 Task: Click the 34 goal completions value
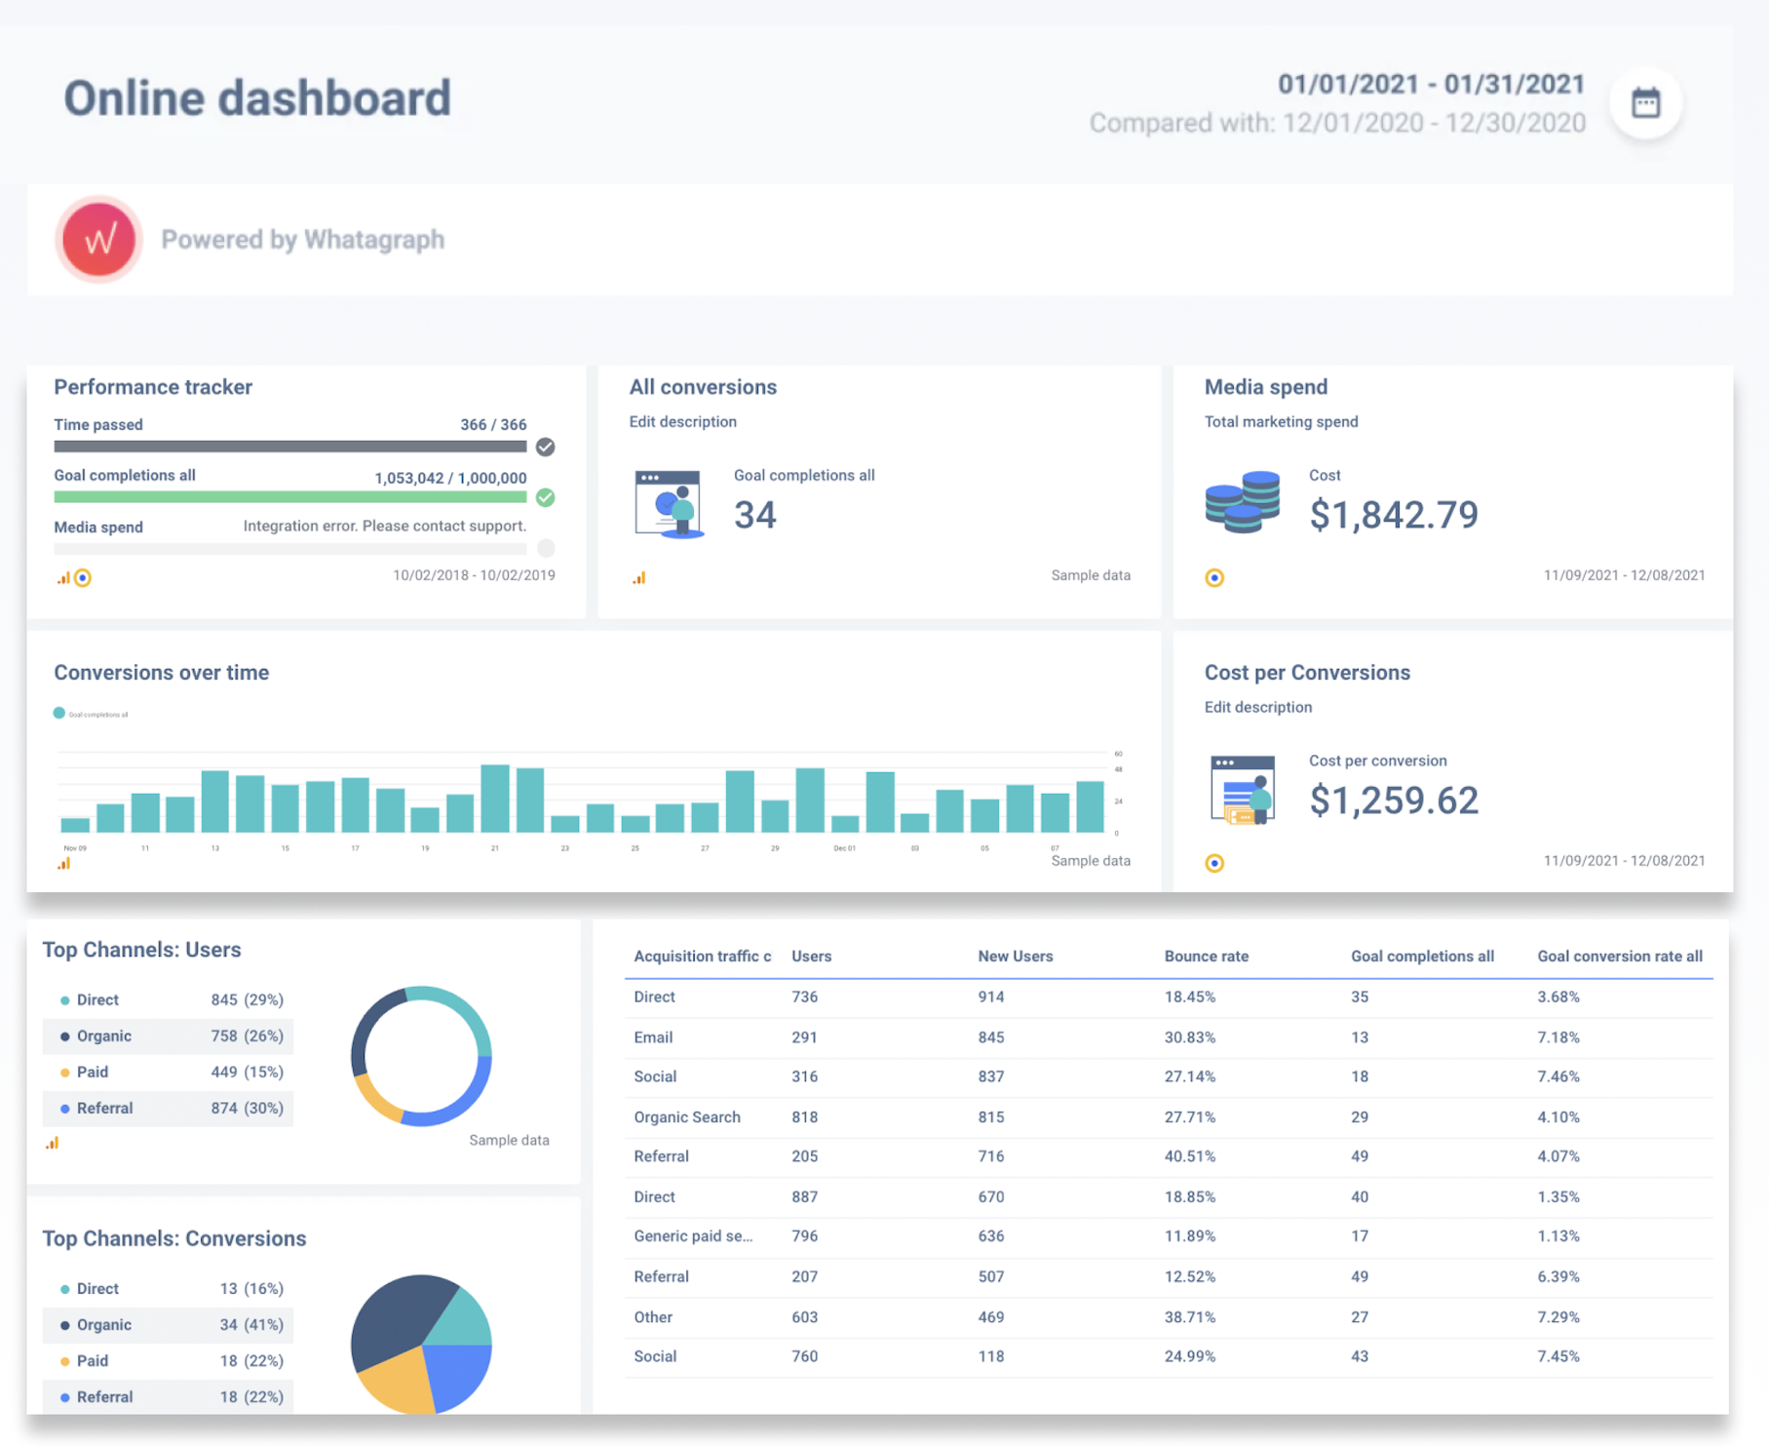[x=755, y=515]
